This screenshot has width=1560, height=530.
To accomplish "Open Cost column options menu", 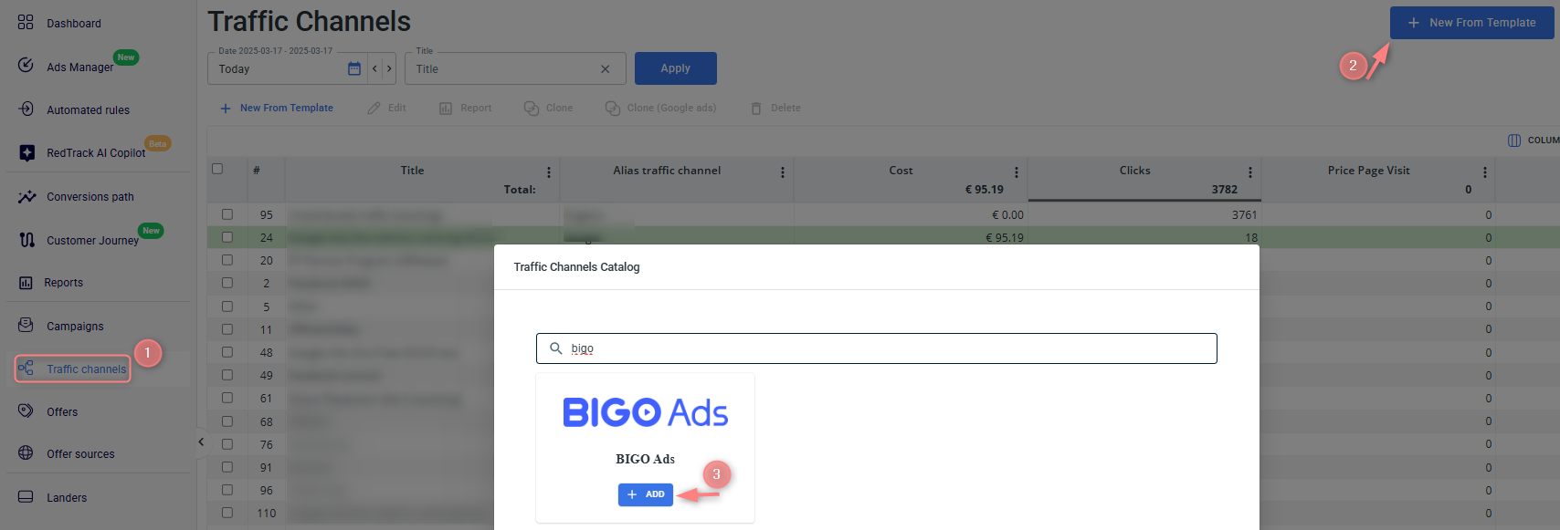I will pos(1017,172).
